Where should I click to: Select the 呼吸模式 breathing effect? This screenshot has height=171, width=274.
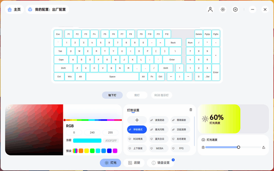click(137, 130)
